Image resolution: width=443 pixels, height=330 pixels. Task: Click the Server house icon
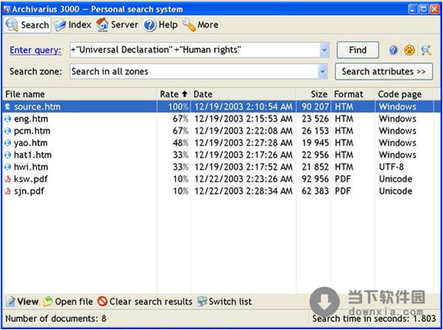[x=102, y=25]
